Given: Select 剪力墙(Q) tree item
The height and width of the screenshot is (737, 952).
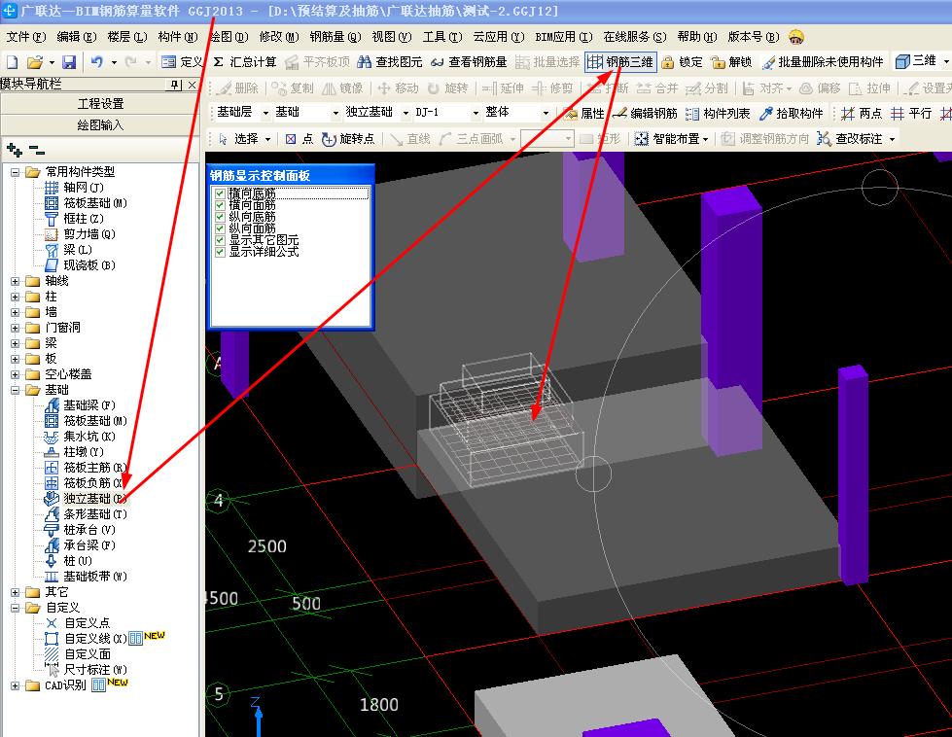Looking at the screenshot, I should pyautogui.click(x=80, y=233).
